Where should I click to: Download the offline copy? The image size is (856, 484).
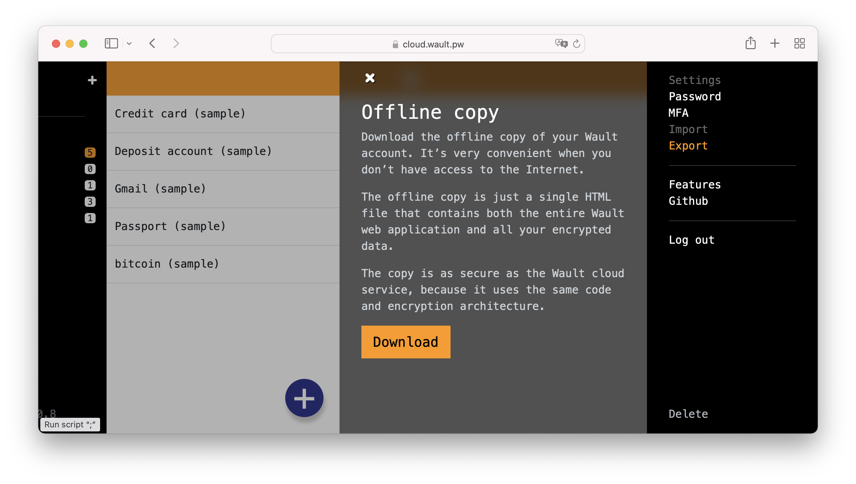(x=405, y=342)
